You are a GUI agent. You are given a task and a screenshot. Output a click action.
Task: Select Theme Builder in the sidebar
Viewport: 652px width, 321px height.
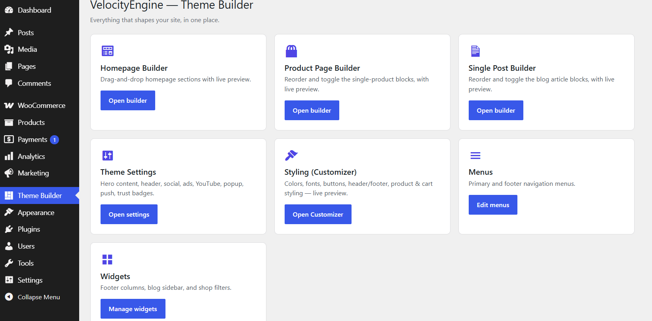coord(40,195)
